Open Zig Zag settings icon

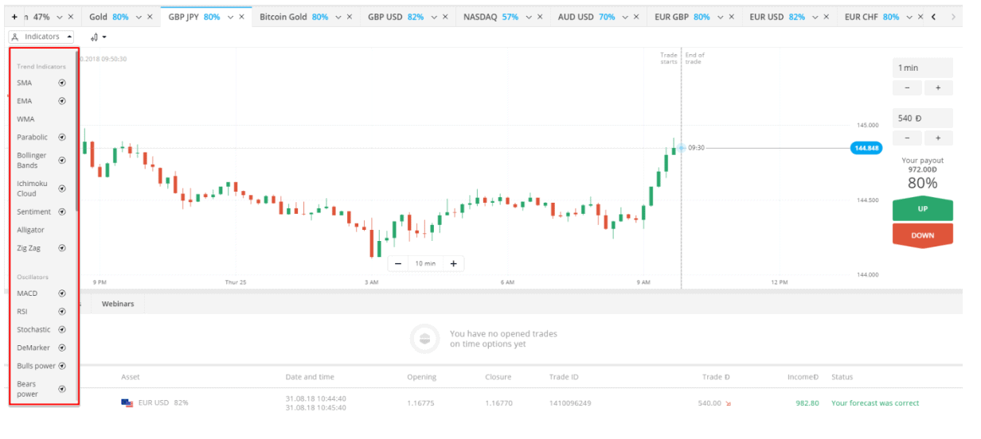62,248
